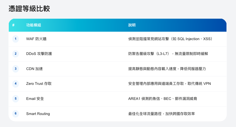Click the 說明 column header
Screen dimensions: 236x127
click(x=132, y=25)
